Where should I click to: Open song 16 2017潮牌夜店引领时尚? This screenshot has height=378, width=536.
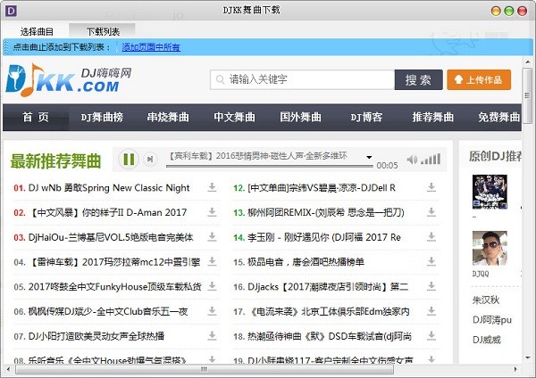tap(328, 286)
